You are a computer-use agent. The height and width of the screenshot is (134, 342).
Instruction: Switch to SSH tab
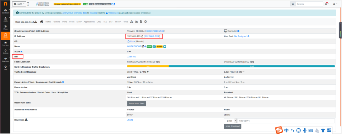coord(111,22)
